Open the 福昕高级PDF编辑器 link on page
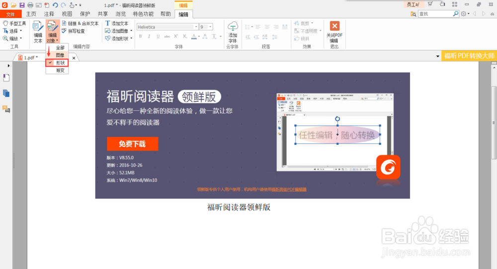 (289, 189)
